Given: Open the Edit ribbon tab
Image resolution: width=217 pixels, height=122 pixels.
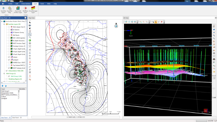Looking at the screenshot, I should coord(17,4).
